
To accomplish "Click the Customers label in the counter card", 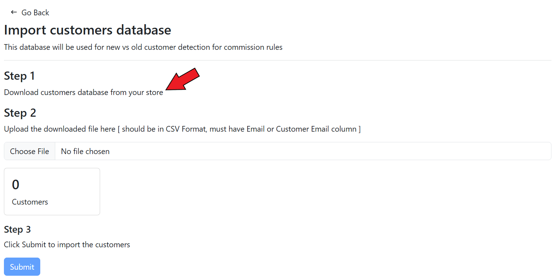I will coord(30,202).
